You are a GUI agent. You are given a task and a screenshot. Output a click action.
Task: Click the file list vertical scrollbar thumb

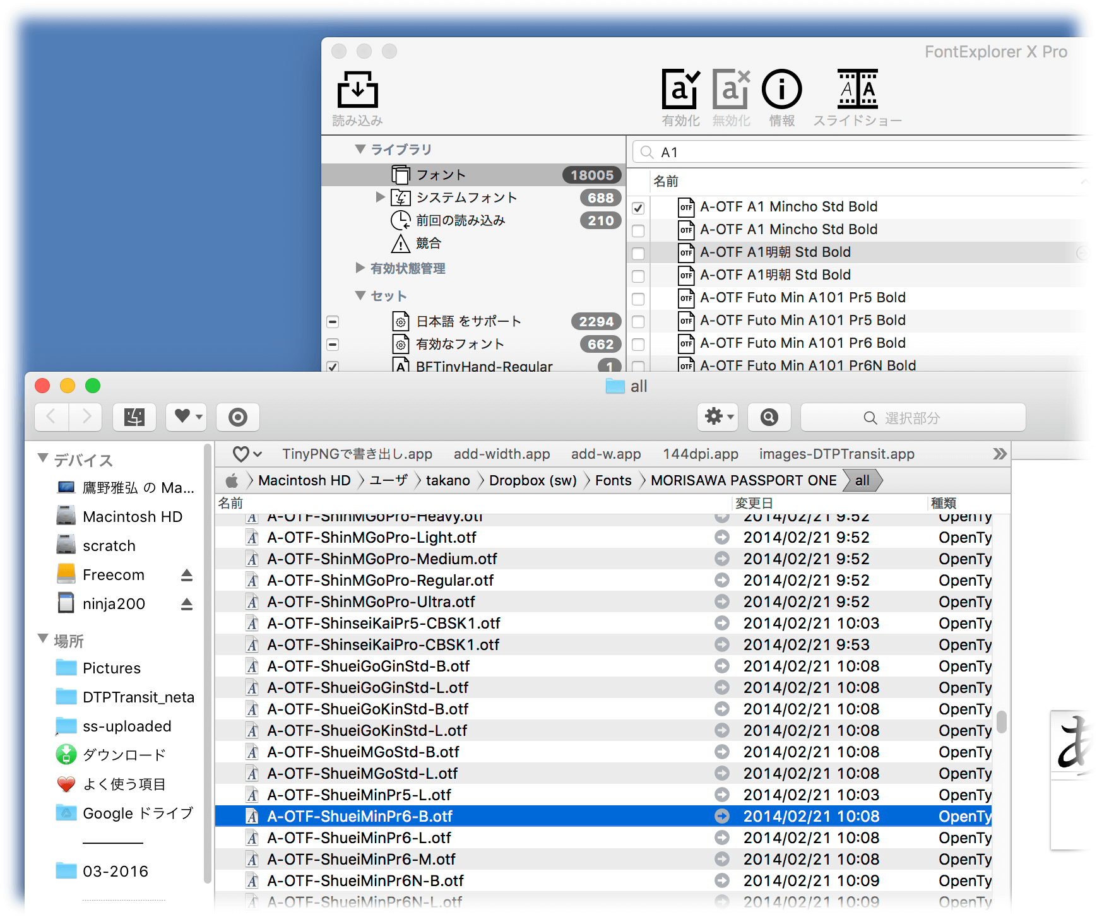click(1001, 722)
